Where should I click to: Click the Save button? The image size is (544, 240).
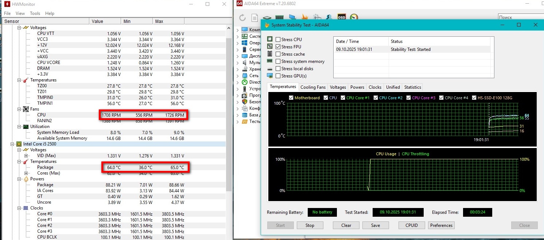(376, 225)
